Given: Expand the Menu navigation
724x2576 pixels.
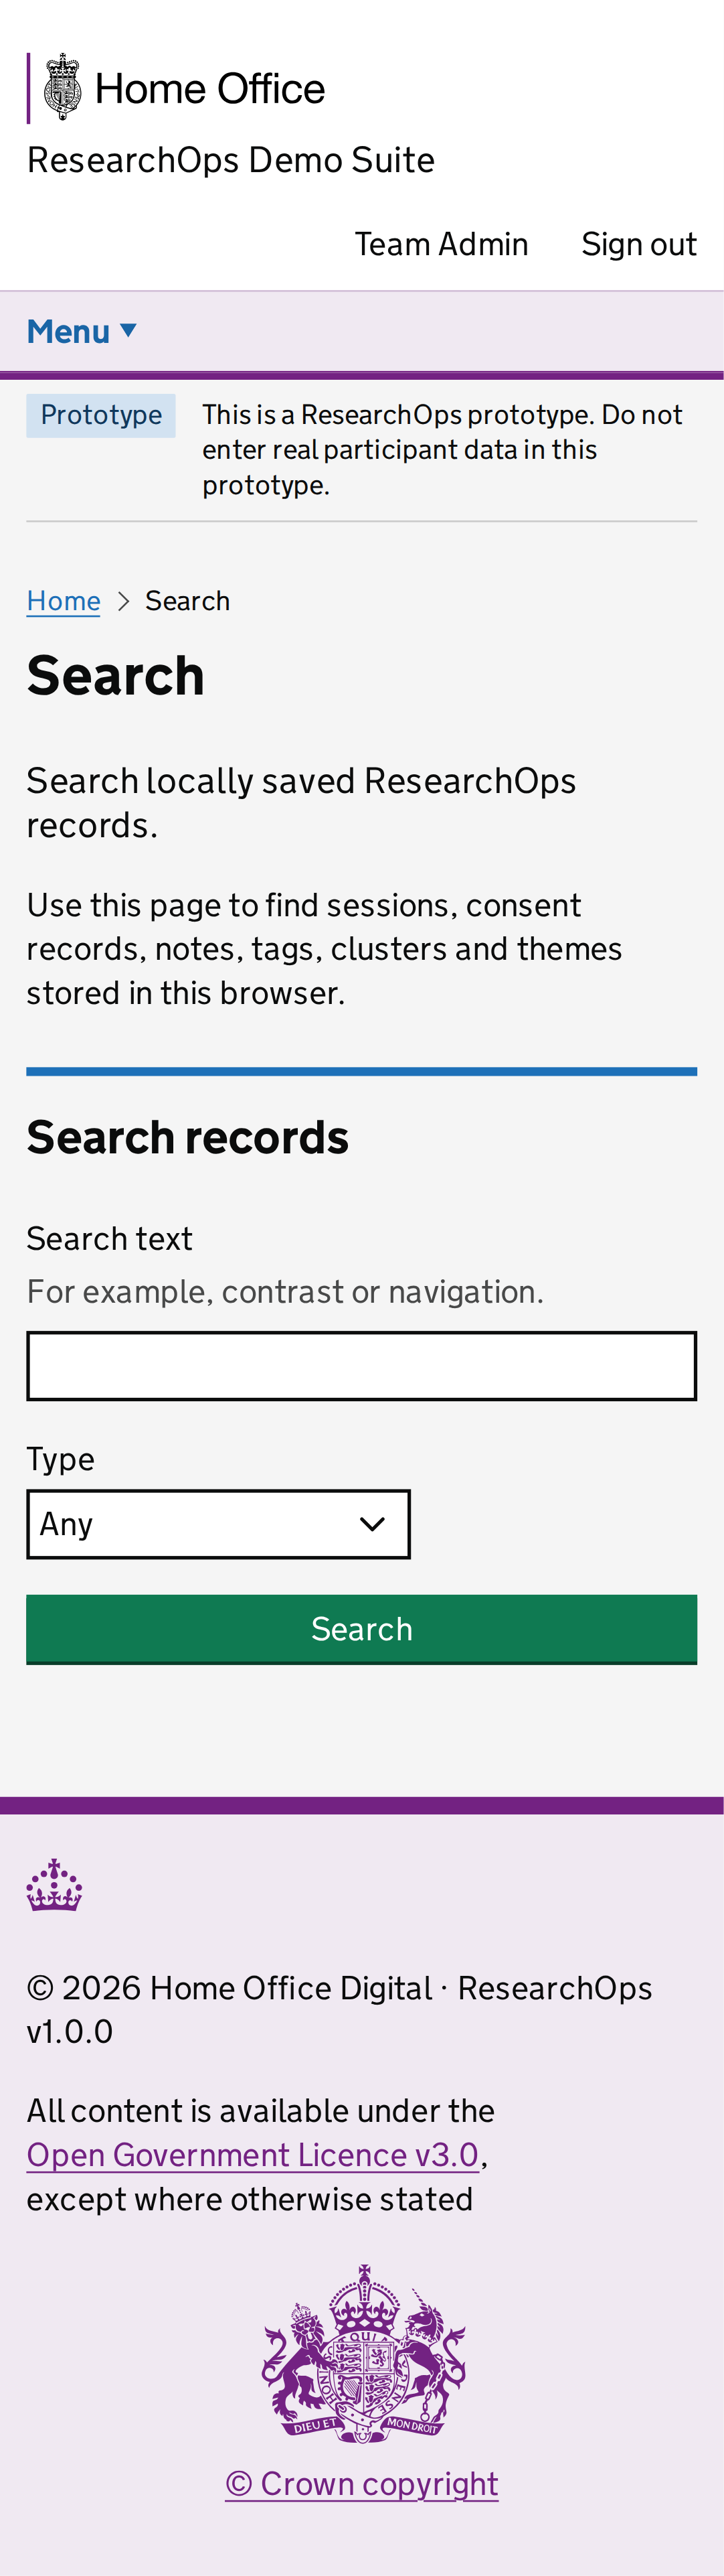Looking at the screenshot, I should click(81, 331).
